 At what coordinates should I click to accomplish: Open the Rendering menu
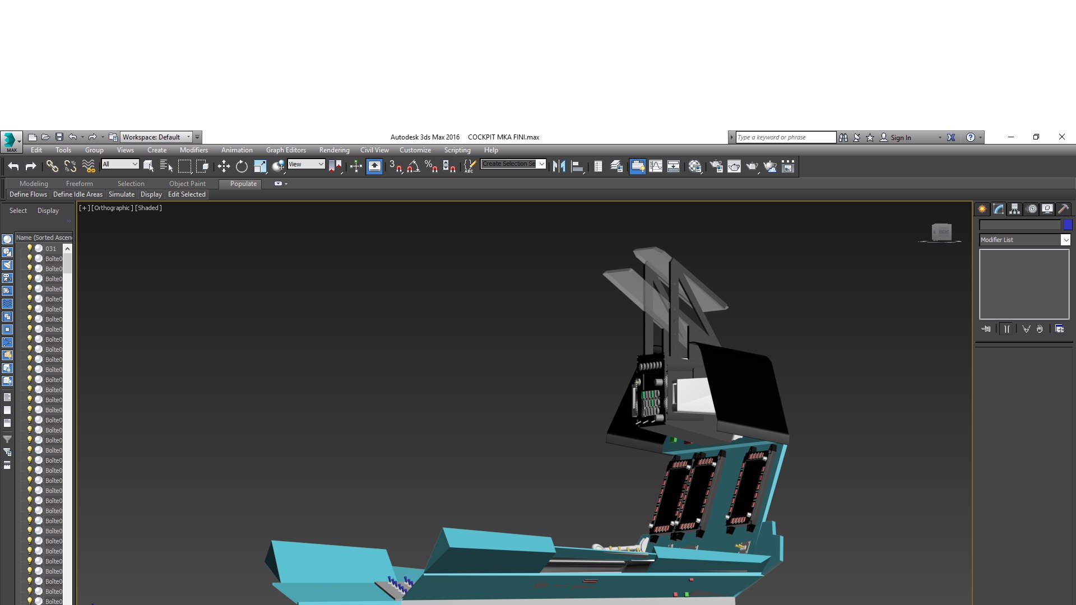[x=334, y=150]
